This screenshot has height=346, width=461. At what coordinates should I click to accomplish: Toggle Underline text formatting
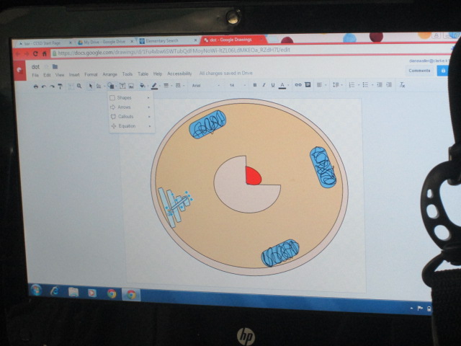click(x=272, y=85)
